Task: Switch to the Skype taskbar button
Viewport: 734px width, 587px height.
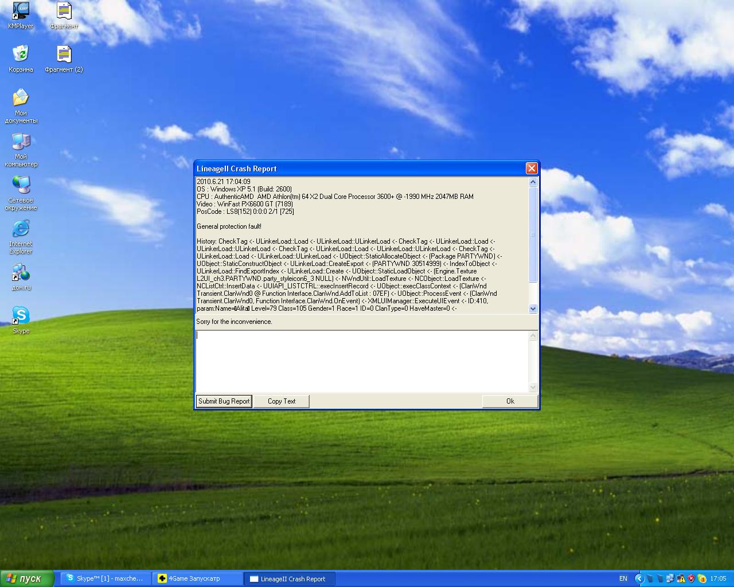Action: pos(105,578)
